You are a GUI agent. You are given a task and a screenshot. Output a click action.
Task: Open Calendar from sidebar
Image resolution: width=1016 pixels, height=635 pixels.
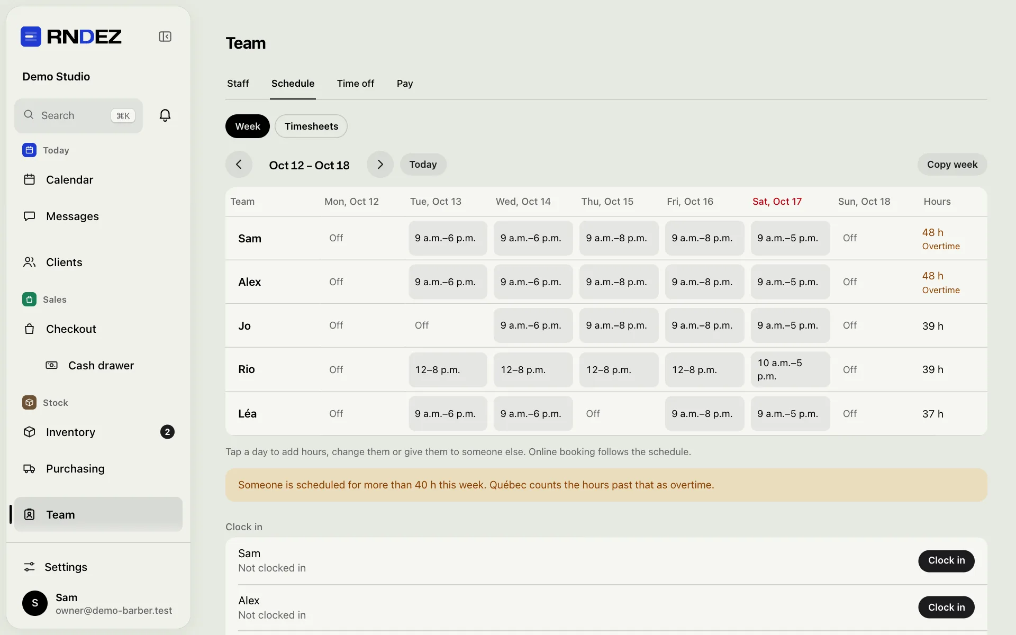pos(98,180)
